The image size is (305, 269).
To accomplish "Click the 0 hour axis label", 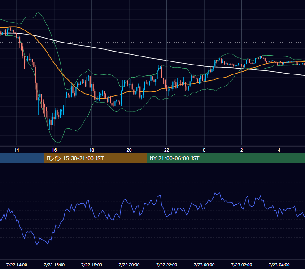I will [204, 150].
